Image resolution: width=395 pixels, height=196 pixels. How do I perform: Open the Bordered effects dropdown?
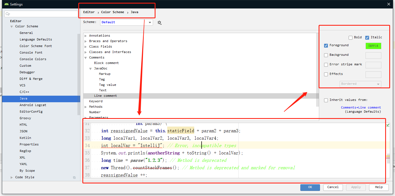pyautogui.click(x=360, y=84)
